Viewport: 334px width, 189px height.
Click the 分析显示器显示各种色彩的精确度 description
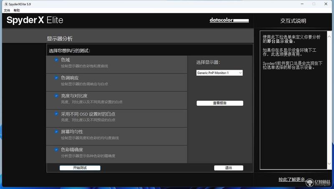coord(88,156)
